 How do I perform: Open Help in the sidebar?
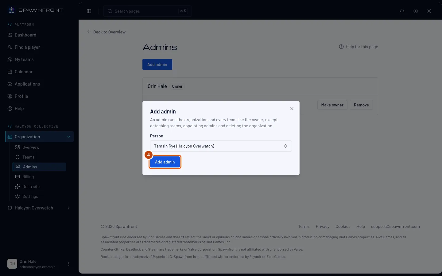click(39, 109)
